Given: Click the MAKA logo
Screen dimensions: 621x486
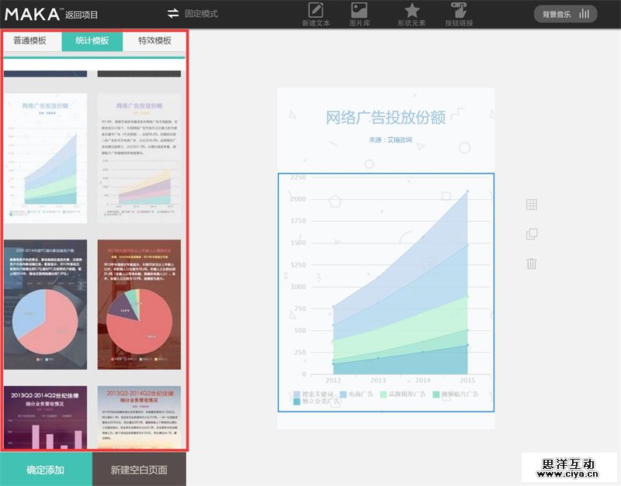Looking at the screenshot, I should (33, 14).
